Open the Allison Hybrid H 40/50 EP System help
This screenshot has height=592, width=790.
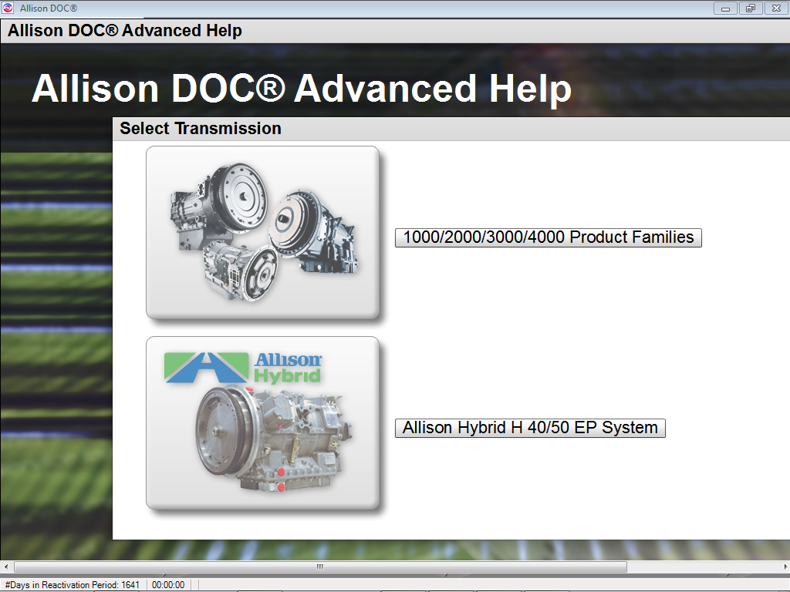click(x=530, y=428)
